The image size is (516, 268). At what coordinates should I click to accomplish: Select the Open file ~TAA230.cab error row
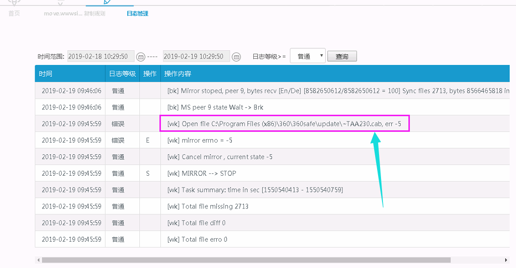(x=284, y=124)
